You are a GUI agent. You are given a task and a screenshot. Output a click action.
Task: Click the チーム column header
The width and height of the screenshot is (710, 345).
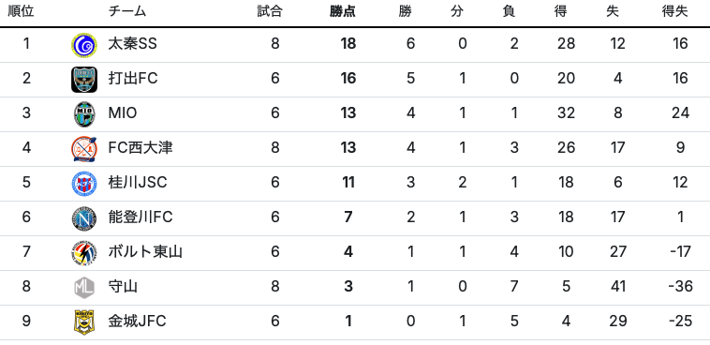(127, 12)
